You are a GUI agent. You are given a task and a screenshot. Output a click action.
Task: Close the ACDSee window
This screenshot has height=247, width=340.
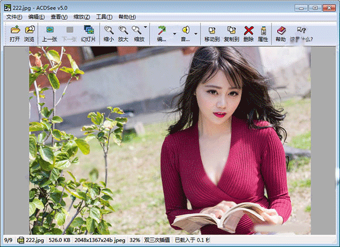coord(329,8)
